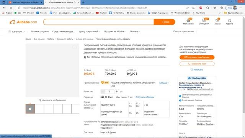Open the Google Переводчик bookmark
The height and width of the screenshot is (138, 245).
pyautogui.click(x=158, y=13)
